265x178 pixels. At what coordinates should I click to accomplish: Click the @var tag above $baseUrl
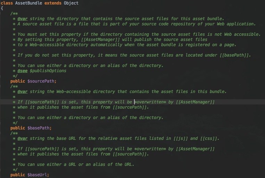pyautogui.click(x=23, y=138)
